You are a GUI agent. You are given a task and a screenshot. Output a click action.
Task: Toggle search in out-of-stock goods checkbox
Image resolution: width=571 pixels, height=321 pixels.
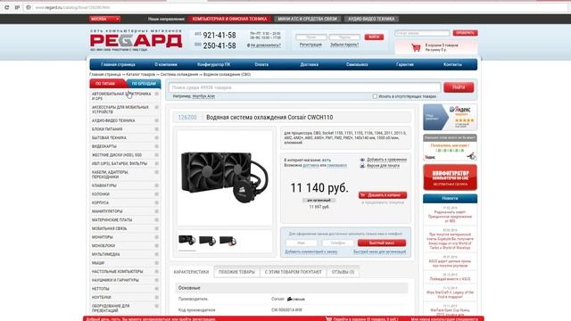click(x=375, y=96)
